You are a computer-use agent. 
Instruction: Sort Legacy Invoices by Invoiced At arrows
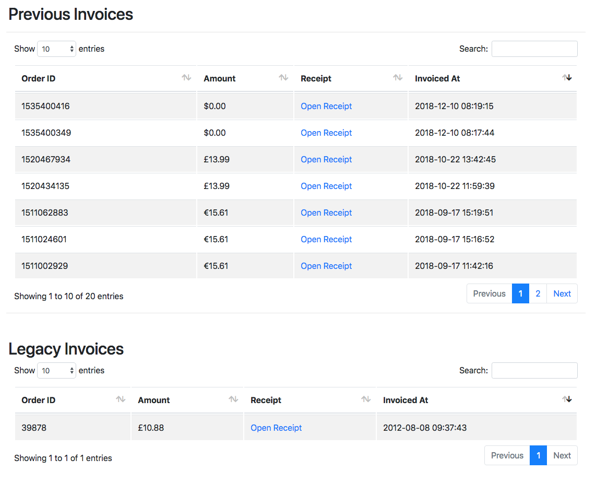567,399
